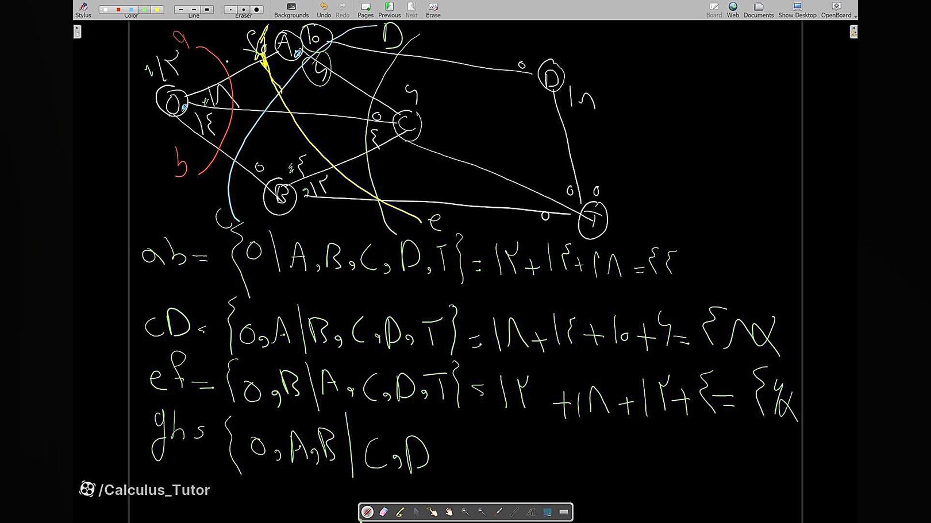Viewport: 931px width, 523px height.
Task: Expand the left side panel
Action: [x=78, y=32]
